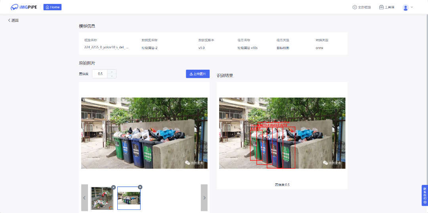Select the first thumbnail of scattered trash

(x=102, y=198)
